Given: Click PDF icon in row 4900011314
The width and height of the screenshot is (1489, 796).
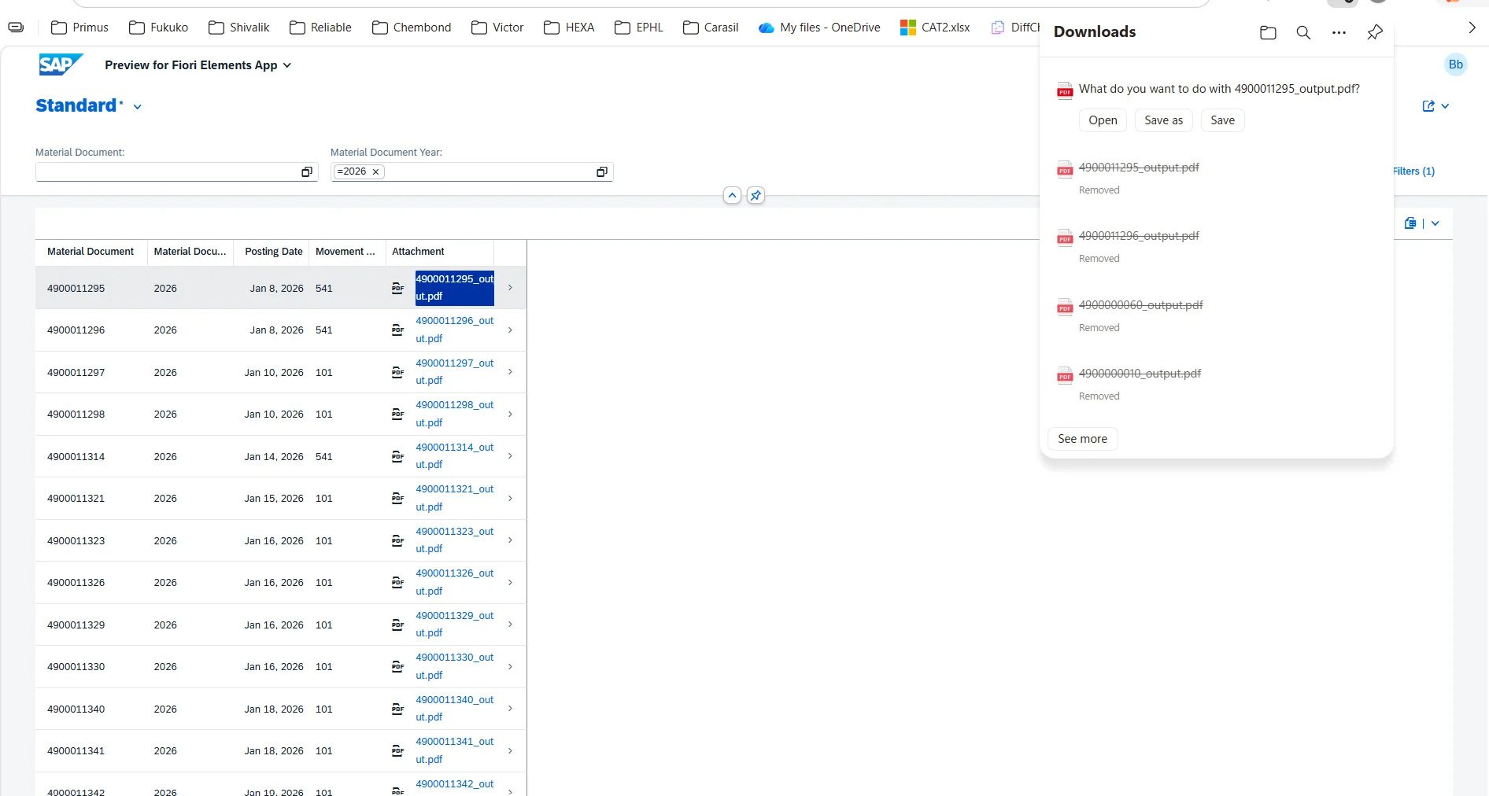Looking at the screenshot, I should (397, 456).
